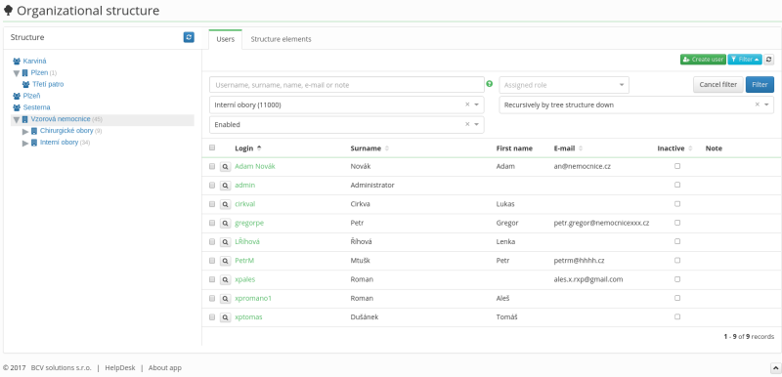Open detail magnifier for xptomas
This screenshot has width=782, height=377.
(x=226, y=317)
